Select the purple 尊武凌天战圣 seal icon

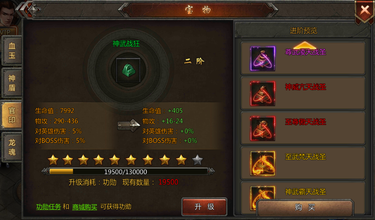[263, 59]
